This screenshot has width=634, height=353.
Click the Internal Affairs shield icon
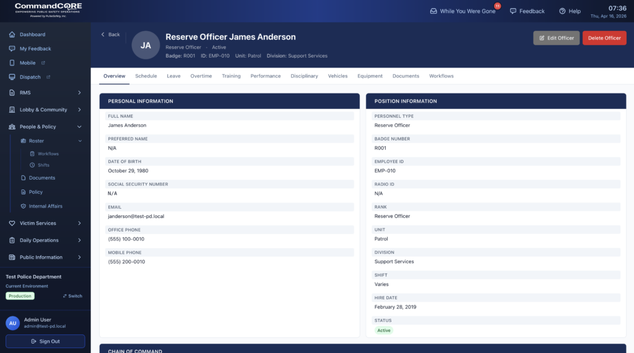pyautogui.click(x=24, y=206)
